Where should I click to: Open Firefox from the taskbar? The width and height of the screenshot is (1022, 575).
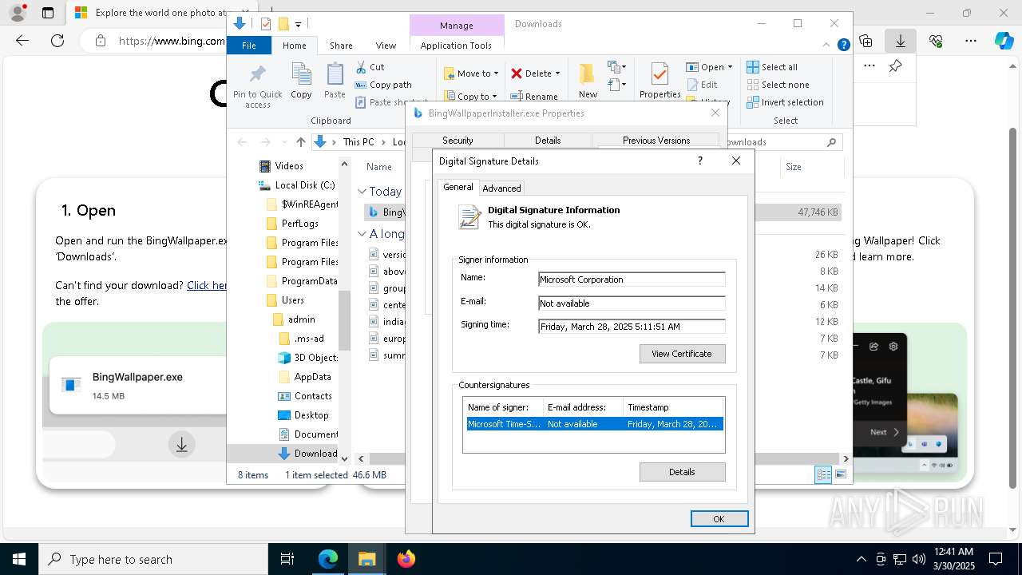tap(406, 559)
